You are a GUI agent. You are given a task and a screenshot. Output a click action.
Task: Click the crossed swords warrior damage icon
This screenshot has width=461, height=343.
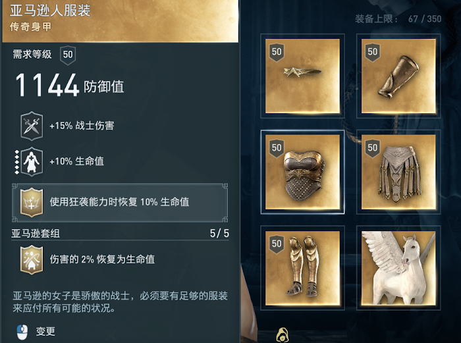tap(32, 126)
